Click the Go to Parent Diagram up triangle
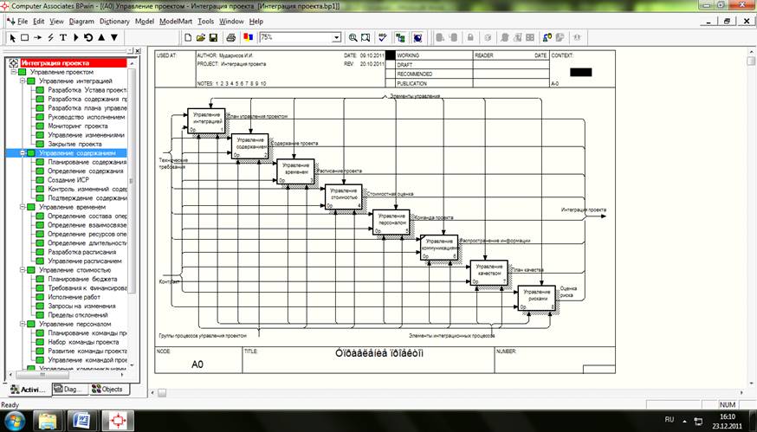The height and width of the screenshot is (432, 757). [x=101, y=38]
